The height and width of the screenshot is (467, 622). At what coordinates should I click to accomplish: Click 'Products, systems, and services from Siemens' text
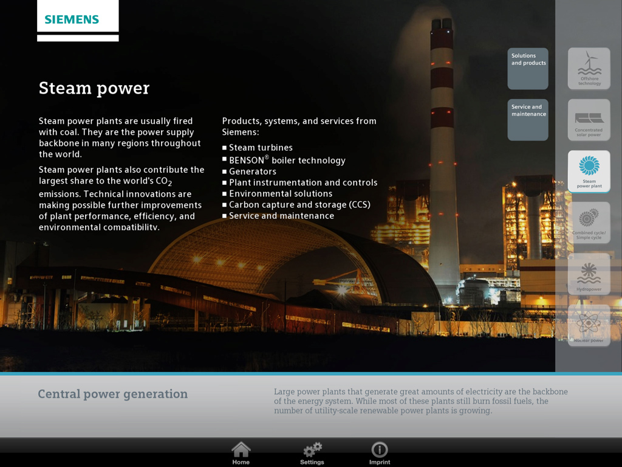[299, 126]
